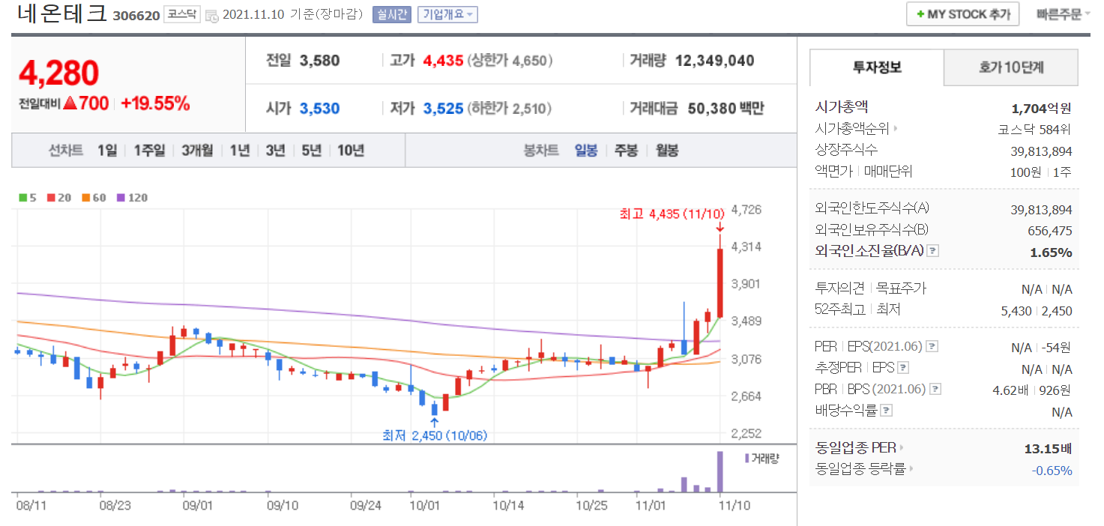Click the current price 4,280
Screen dimensions: 1104x526
click(x=59, y=73)
